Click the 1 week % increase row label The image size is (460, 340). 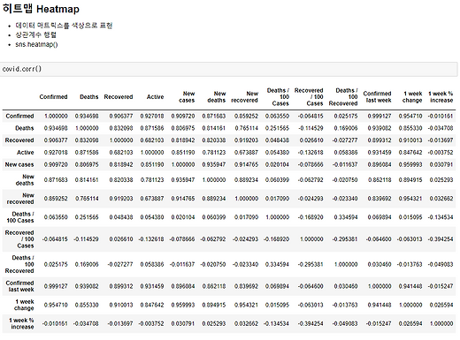coord(21,323)
